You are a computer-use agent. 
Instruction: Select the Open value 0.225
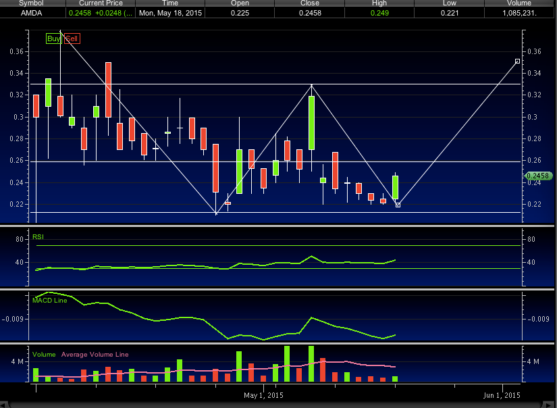coord(240,13)
